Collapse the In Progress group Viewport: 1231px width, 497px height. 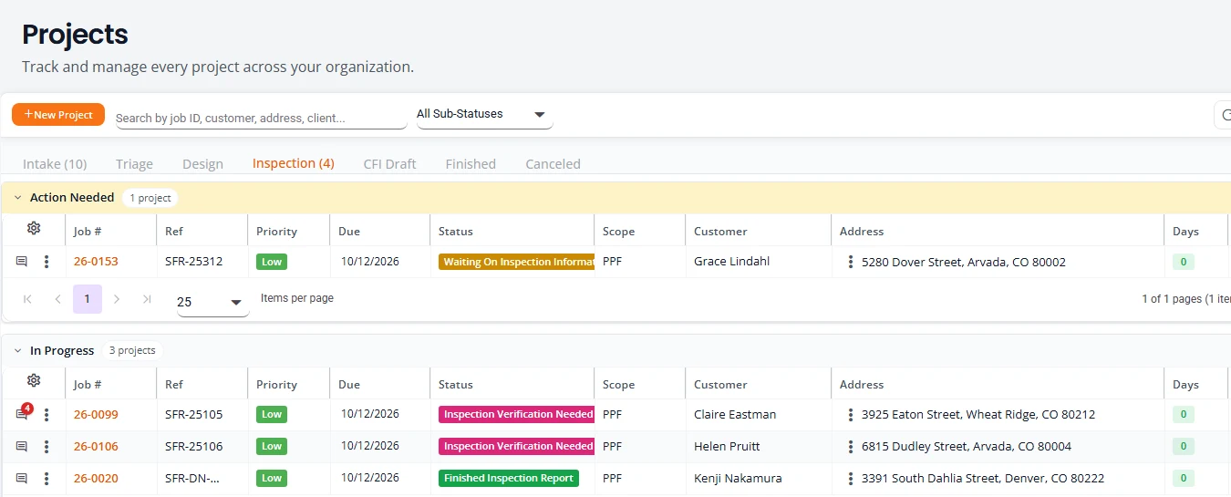pos(17,351)
